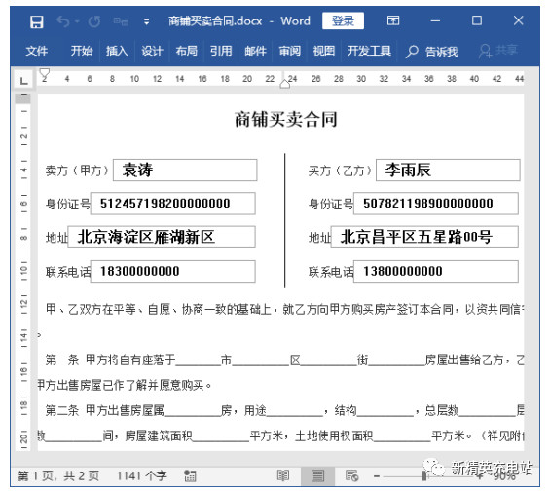Viewport: 550px width, 492px height.
Task: Click the title 商铺买卖合同
Action: click(x=286, y=120)
